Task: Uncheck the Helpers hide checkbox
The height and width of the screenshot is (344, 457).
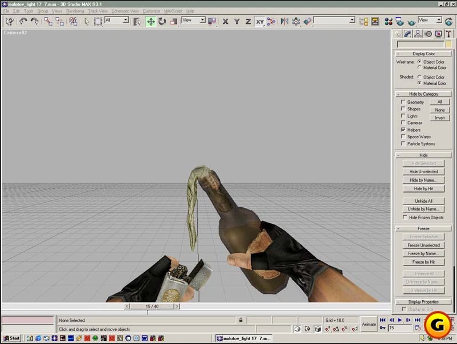Action: point(403,130)
